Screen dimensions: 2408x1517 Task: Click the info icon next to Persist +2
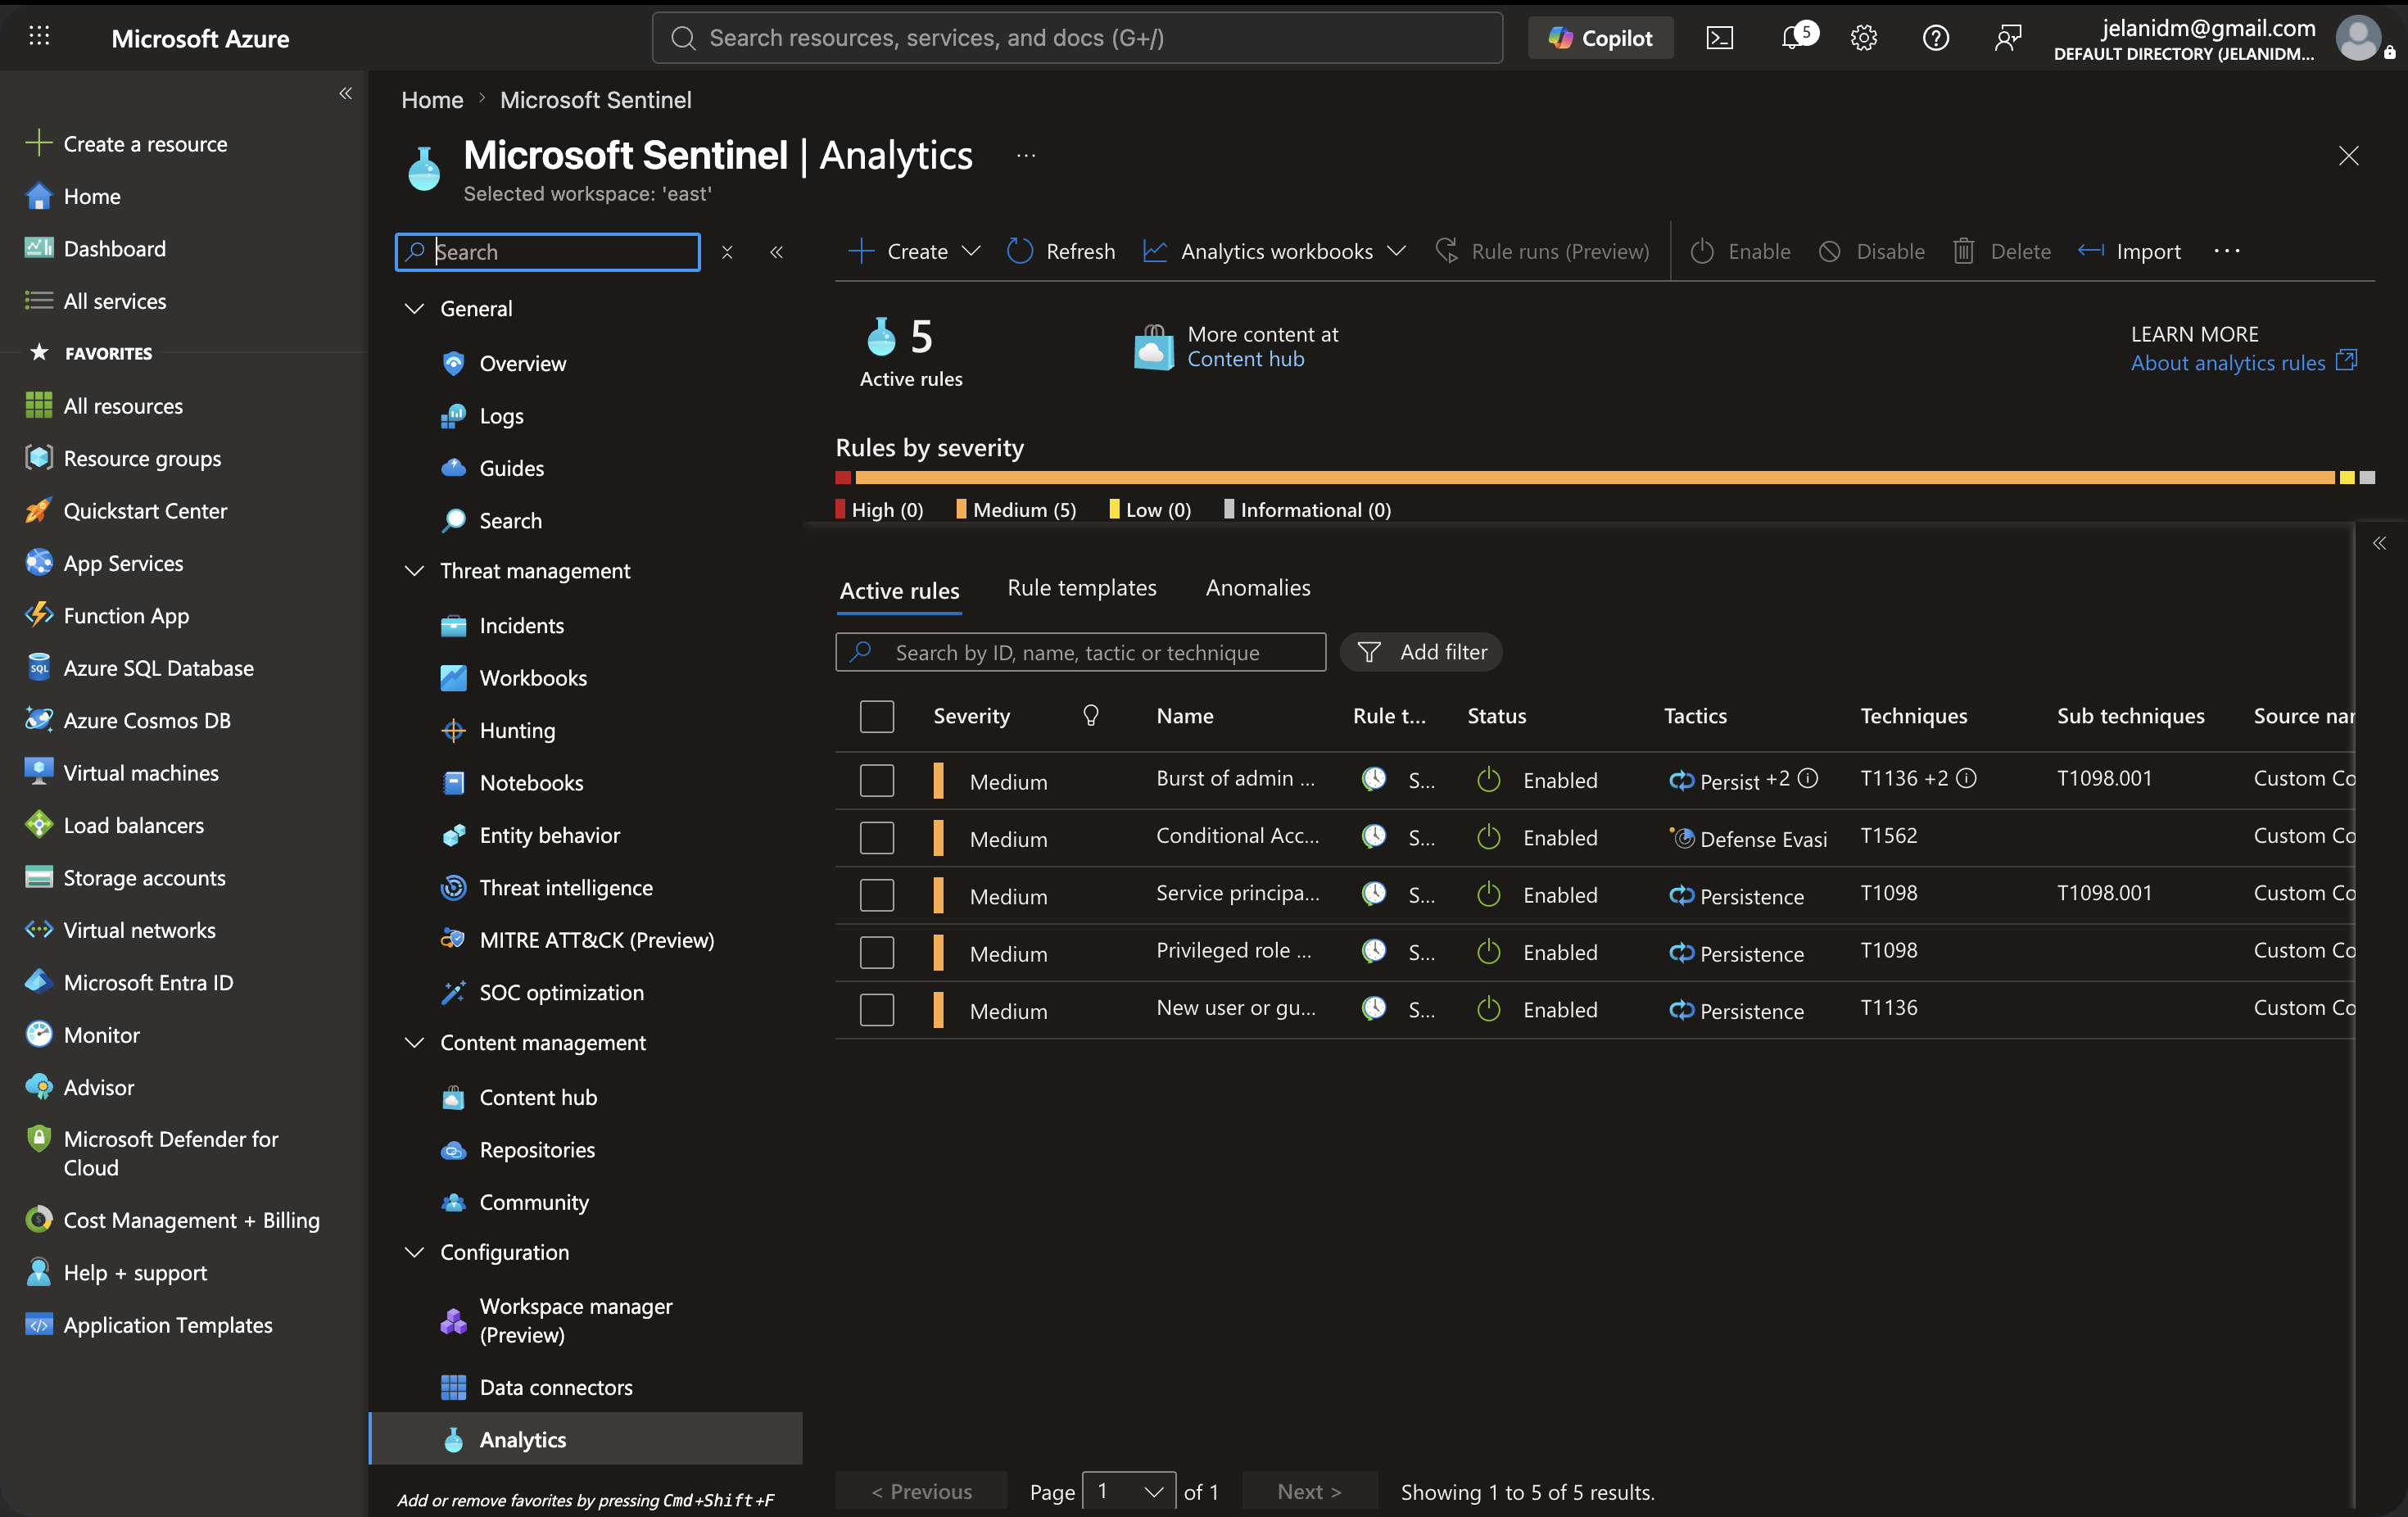1808,778
